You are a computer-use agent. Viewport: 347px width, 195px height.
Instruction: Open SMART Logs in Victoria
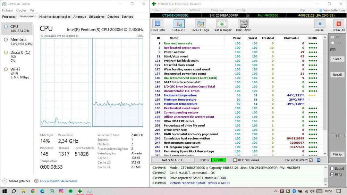[x=200, y=26]
